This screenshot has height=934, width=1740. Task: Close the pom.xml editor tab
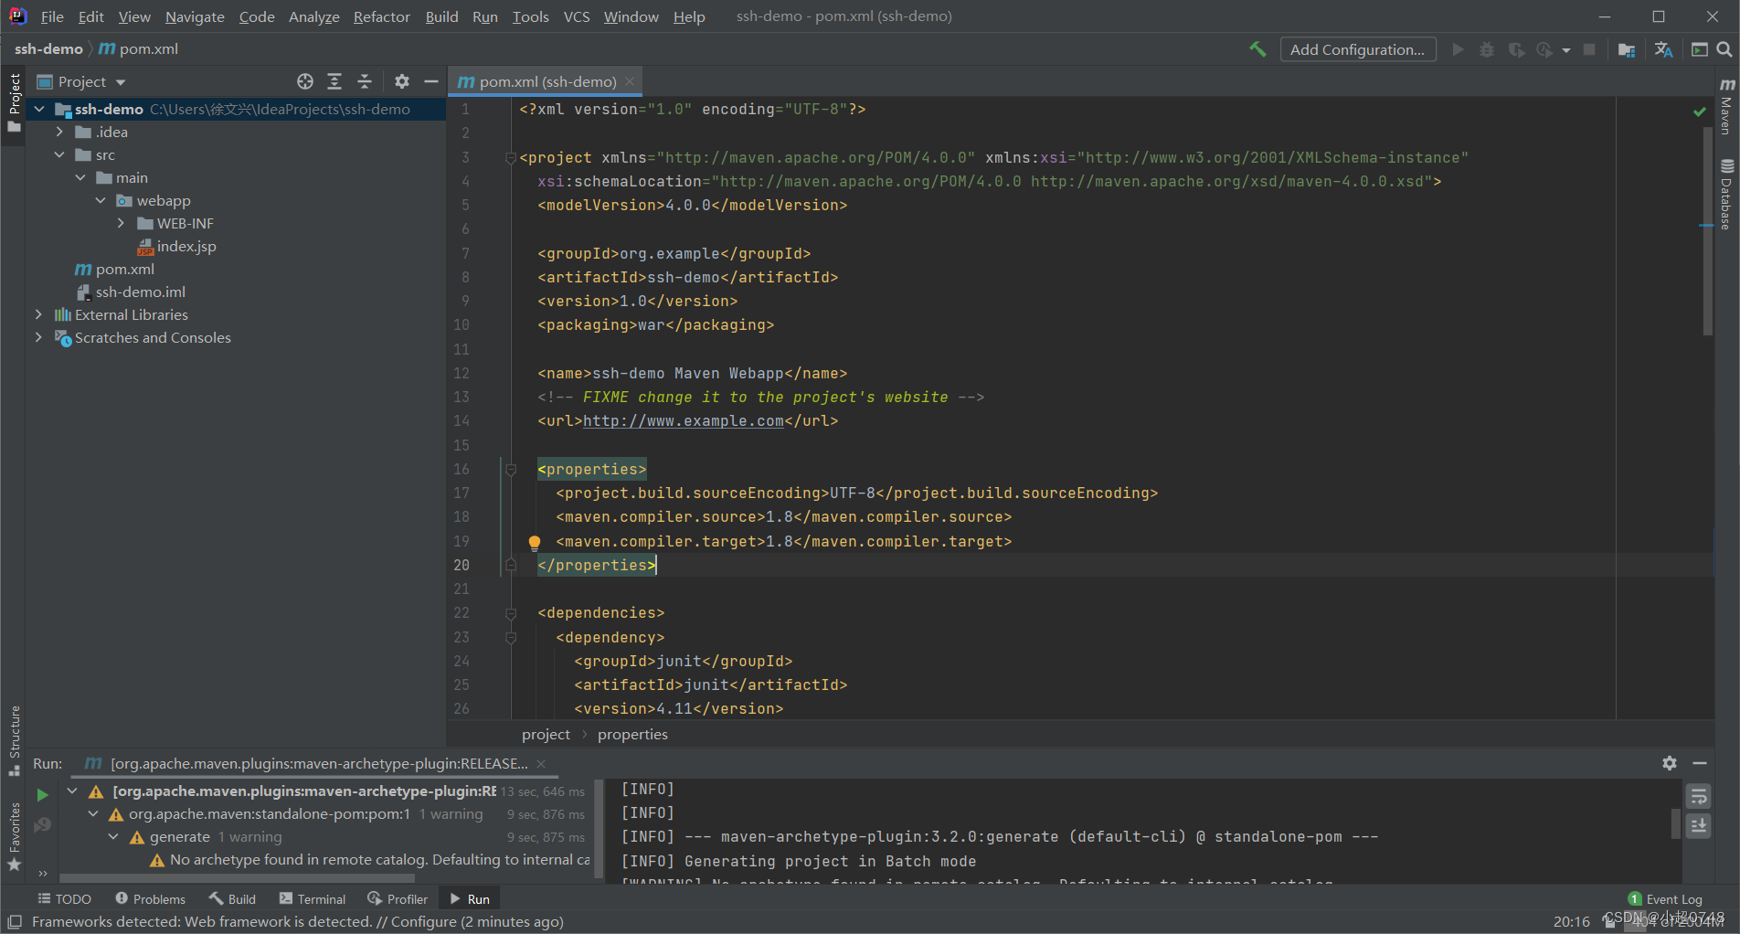pyautogui.click(x=630, y=81)
